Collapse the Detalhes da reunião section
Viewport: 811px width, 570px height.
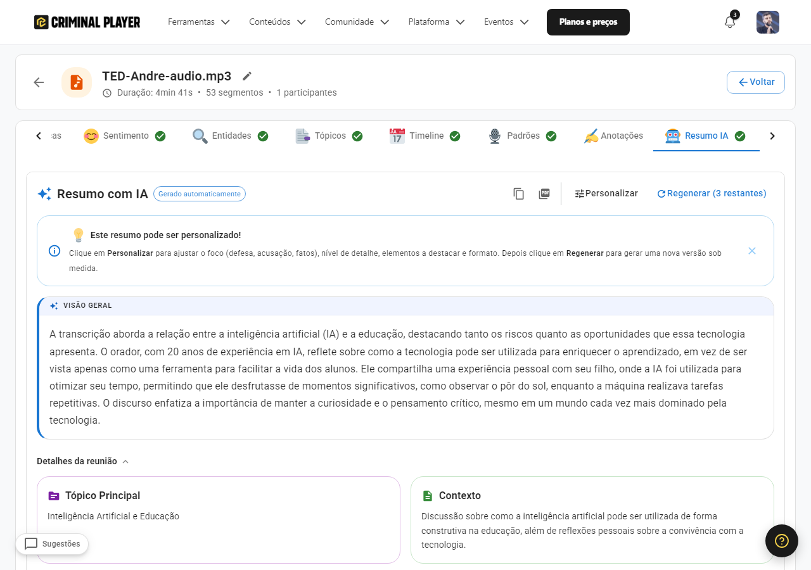pyautogui.click(x=83, y=461)
